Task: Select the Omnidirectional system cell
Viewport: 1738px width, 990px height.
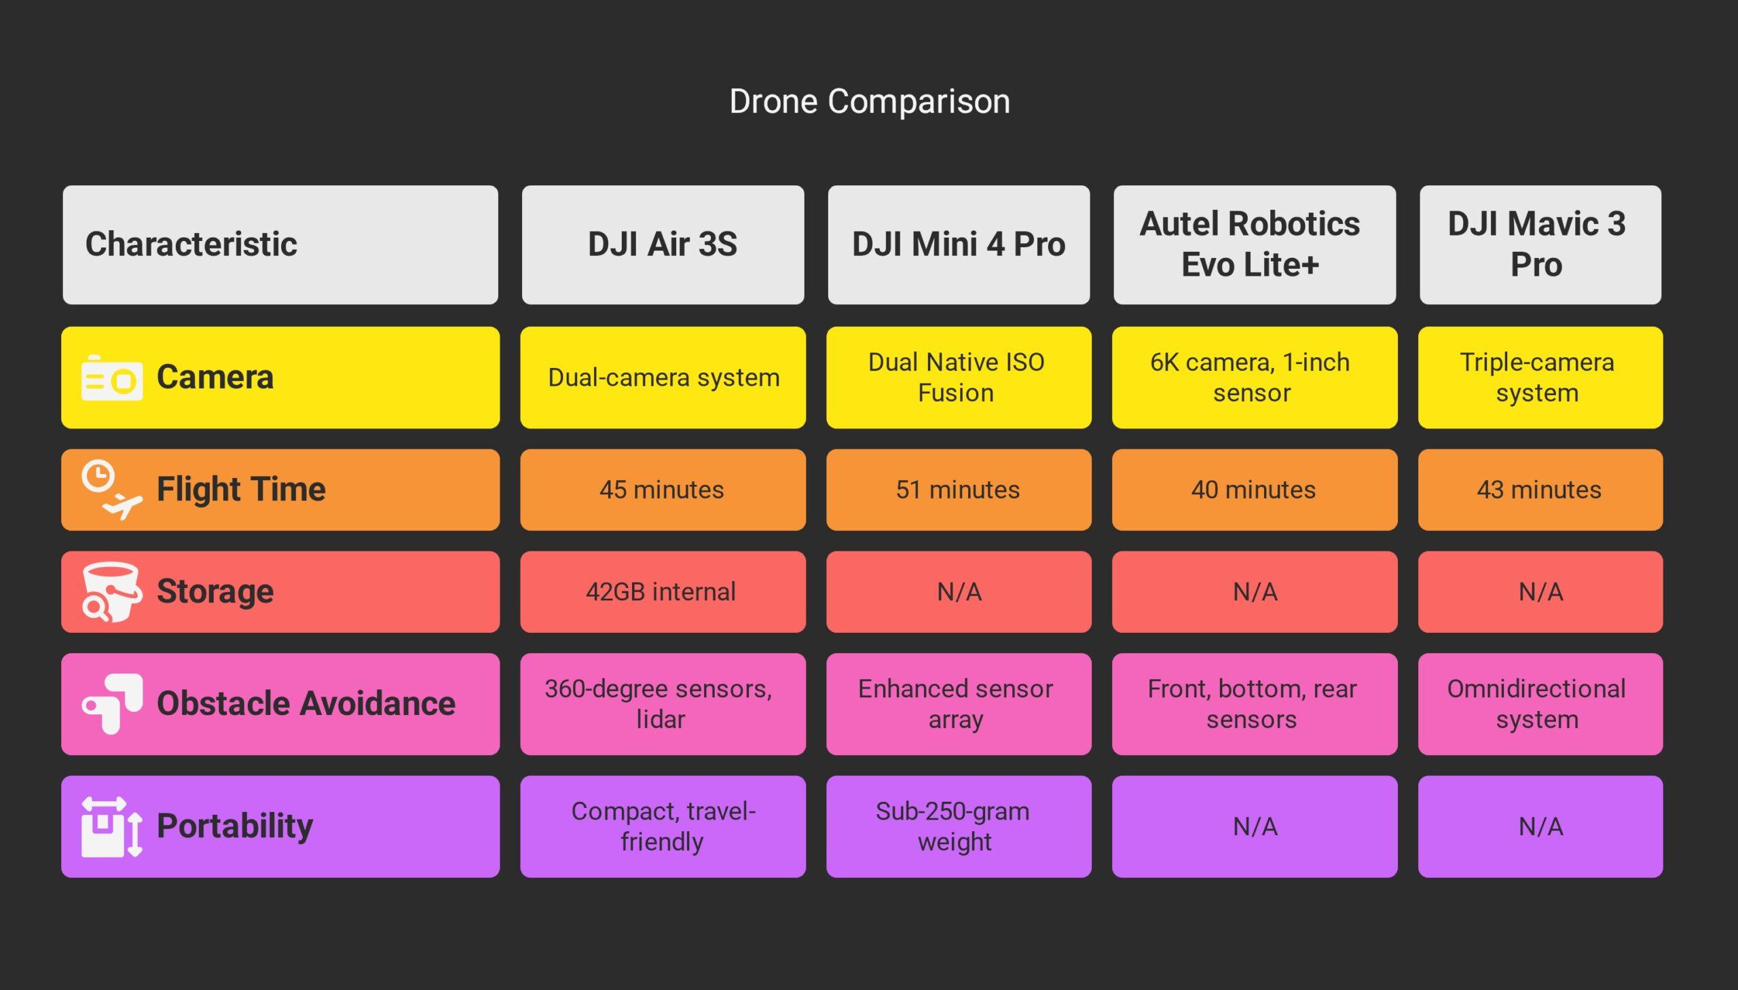Action: [1540, 703]
